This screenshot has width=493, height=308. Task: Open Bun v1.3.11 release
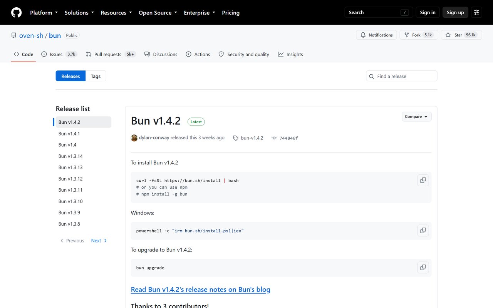point(84,190)
